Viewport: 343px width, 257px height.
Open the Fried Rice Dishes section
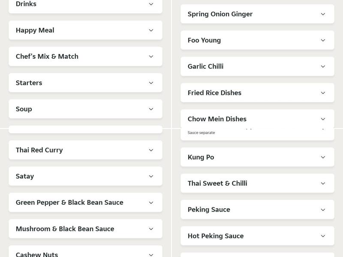tap(257, 93)
